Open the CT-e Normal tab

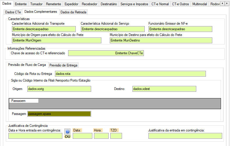click(160, 4)
